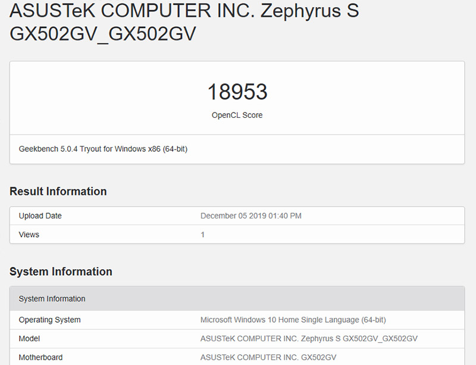
Task: Click the 01:40 PM upload time
Action: (285, 216)
